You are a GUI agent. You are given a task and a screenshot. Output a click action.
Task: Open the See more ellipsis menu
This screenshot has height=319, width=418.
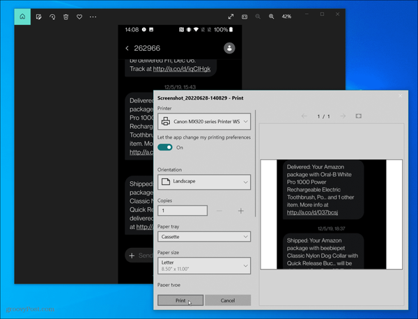tap(93, 16)
